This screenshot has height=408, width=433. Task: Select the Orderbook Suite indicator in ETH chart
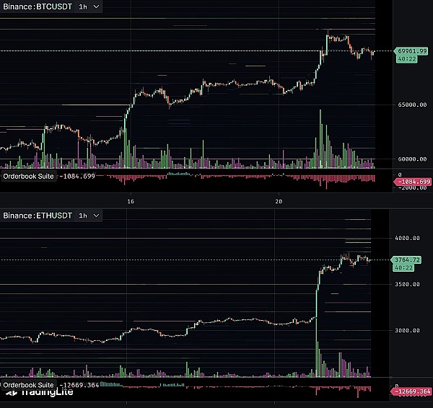click(29, 386)
